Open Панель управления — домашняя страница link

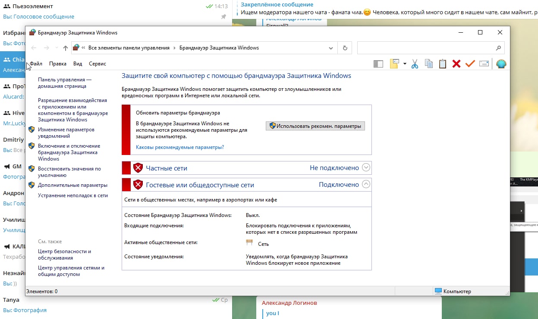(x=65, y=83)
